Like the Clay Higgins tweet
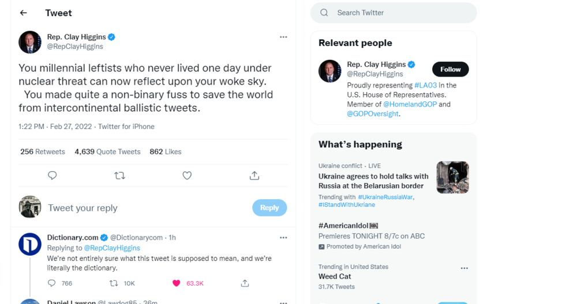Image resolution: width=577 pixels, height=304 pixels. pos(187,176)
